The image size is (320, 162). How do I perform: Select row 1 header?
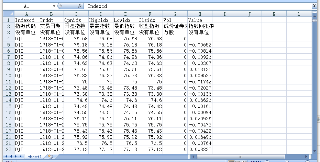click(x=8, y=20)
